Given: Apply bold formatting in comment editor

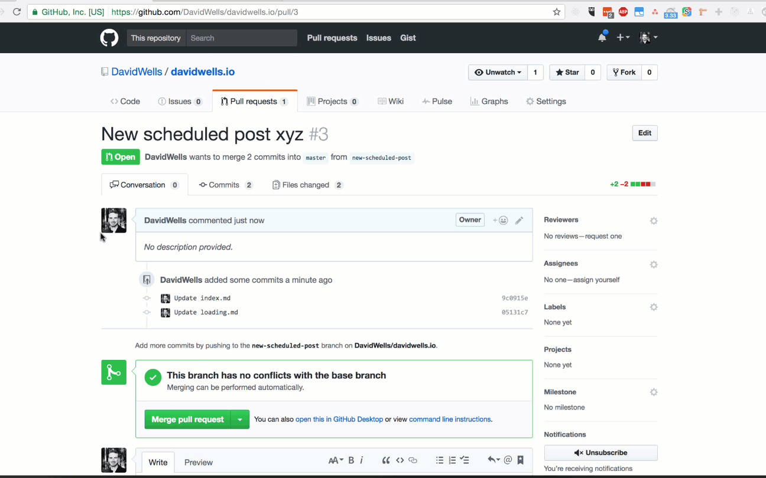Looking at the screenshot, I should point(351,460).
